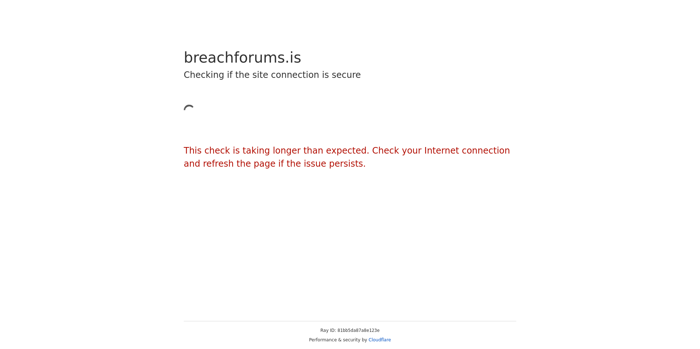The width and height of the screenshot is (700, 349).
Task: Click the "Ray ID:" label text
Action: [328, 330]
